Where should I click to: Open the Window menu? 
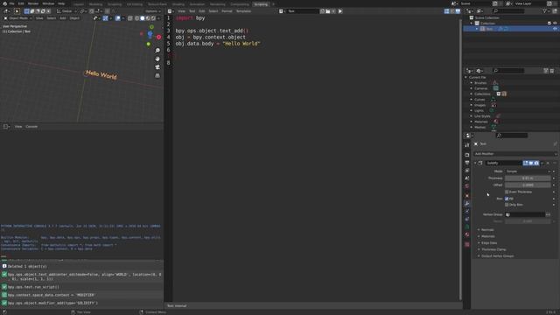(48, 3)
